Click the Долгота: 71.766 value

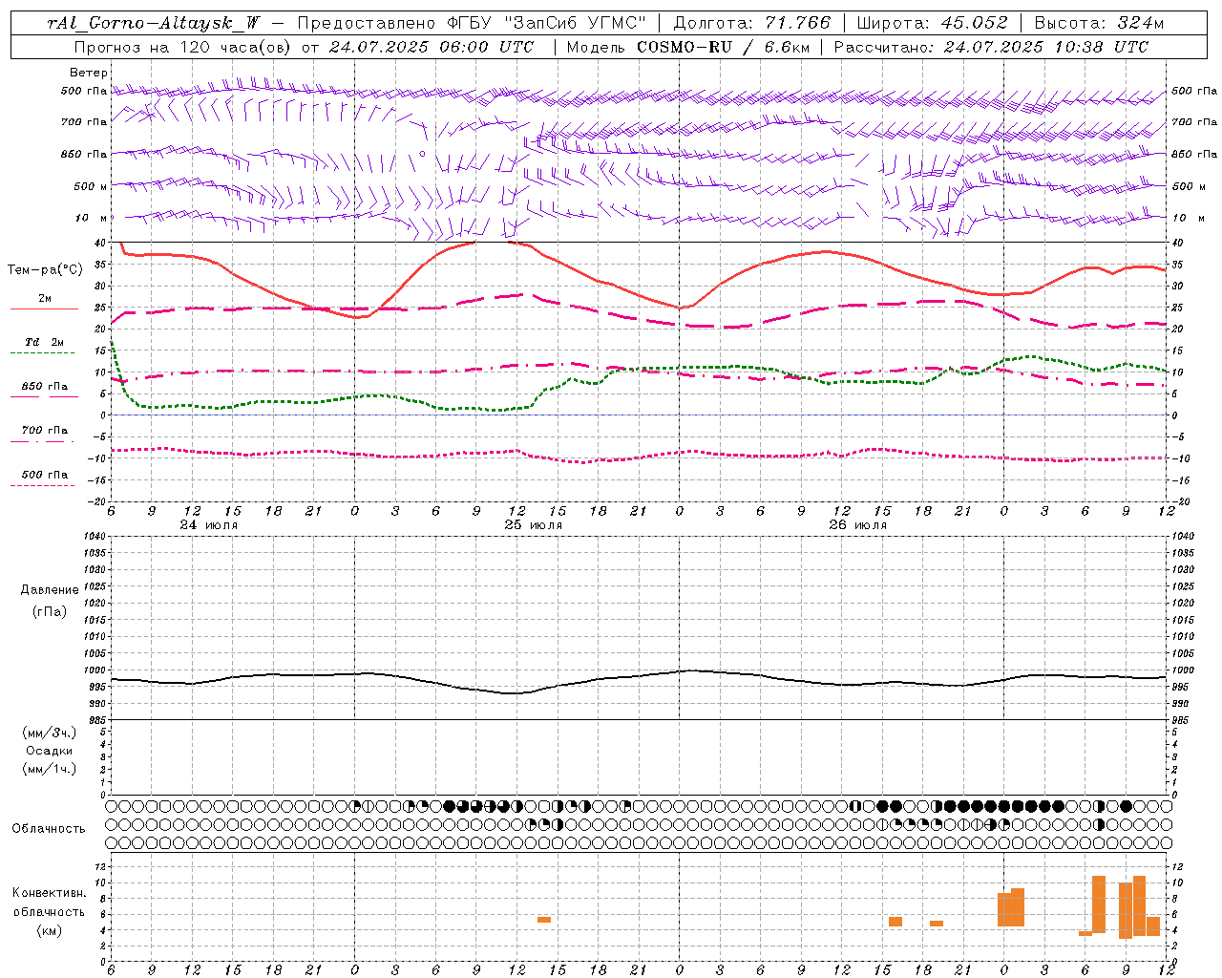pos(753,23)
